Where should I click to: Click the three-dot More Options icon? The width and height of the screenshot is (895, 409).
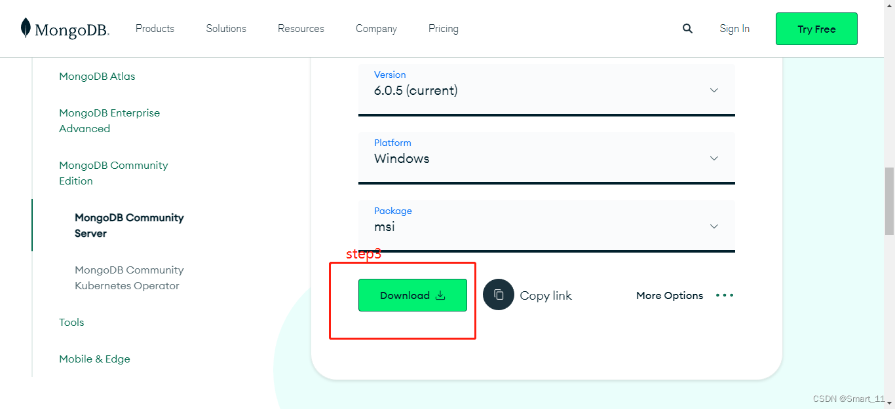[725, 296]
